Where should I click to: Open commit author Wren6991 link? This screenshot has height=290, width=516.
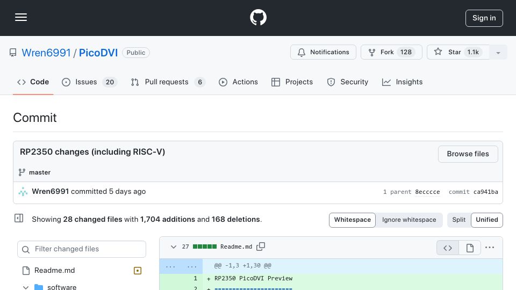(x=51, y=191)
